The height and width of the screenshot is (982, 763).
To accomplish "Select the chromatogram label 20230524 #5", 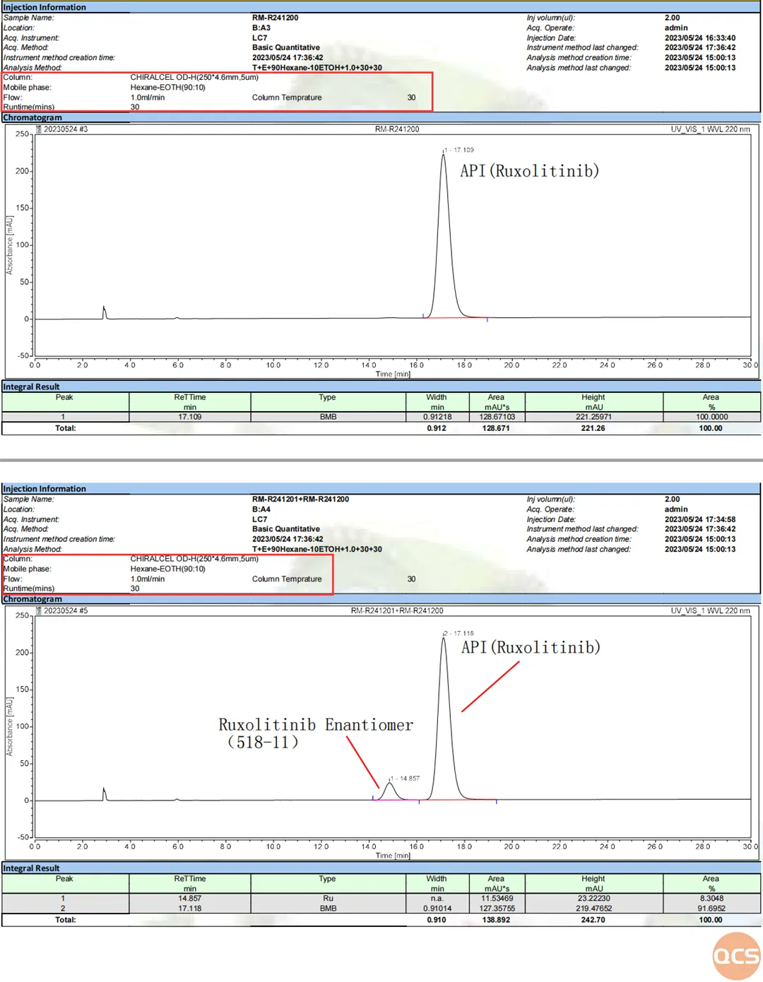I will coord(66,610).
